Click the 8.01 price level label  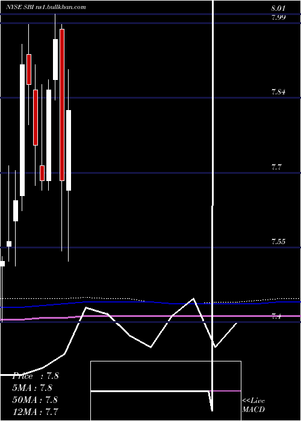pos(278,8)
